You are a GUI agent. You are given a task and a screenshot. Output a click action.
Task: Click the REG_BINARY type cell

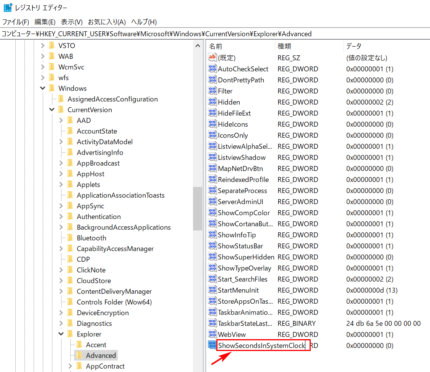point(297,323)
